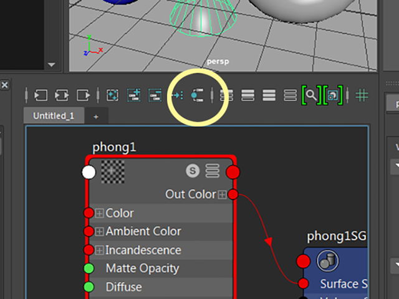The height and width of the screenshot is (299, 399).
Task: Click phong1 white input port
Action: coord(89,173)
